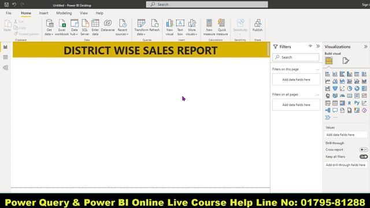The width and height of the screenshot is (370, 208).
Task: Select the Slicer visual
Action: click(x=328, y=103)
